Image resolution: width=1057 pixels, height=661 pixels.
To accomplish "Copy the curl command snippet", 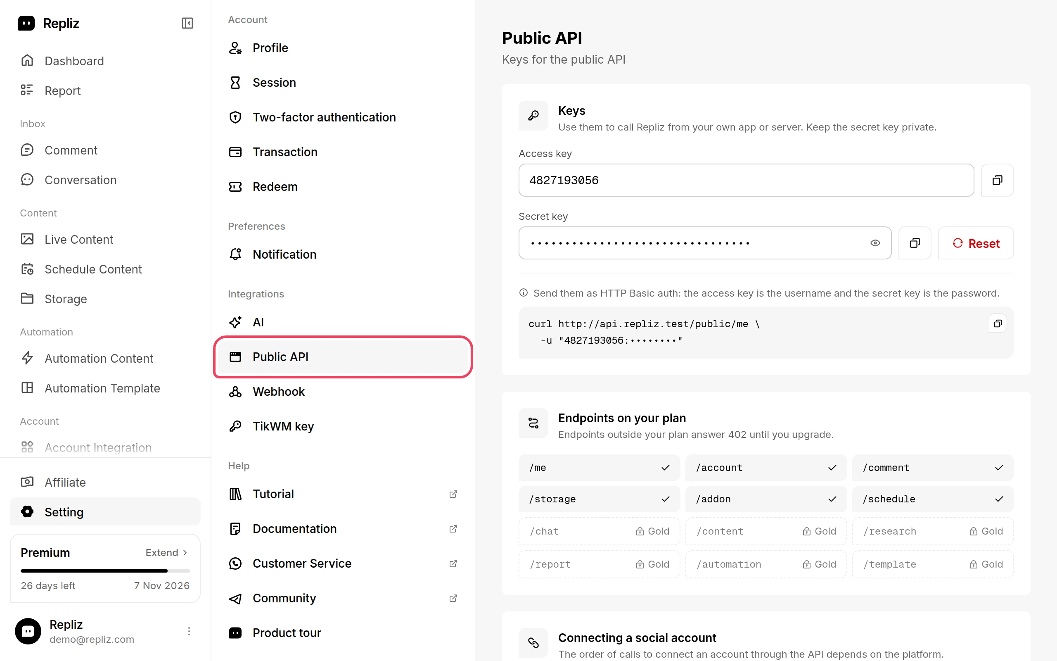I will (998, 323).
